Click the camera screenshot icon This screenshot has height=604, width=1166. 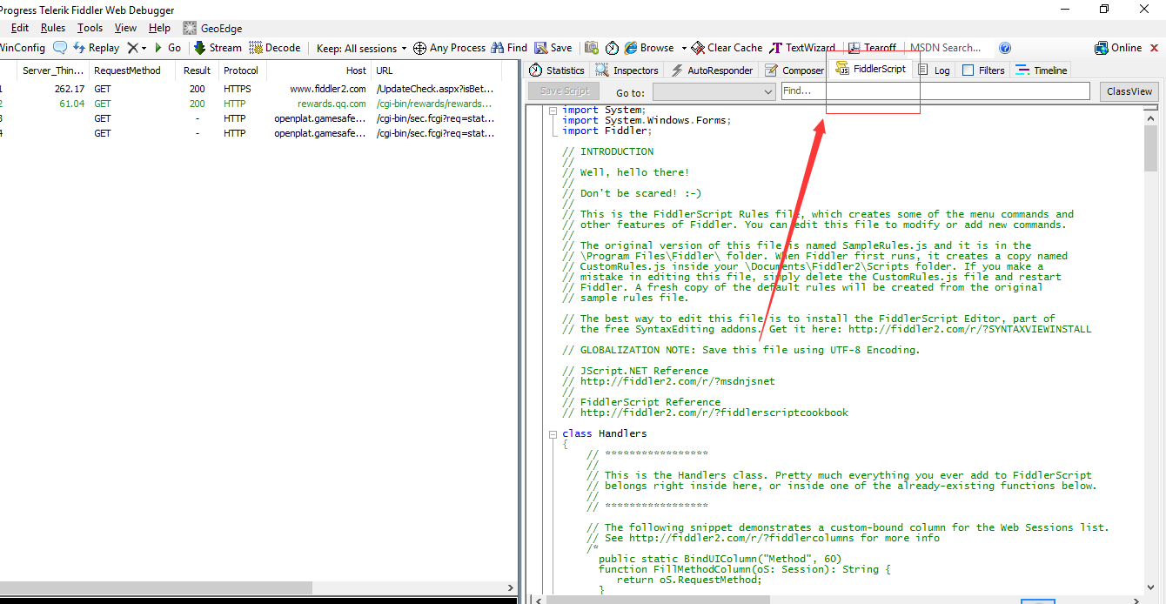(x=592, y=48)
